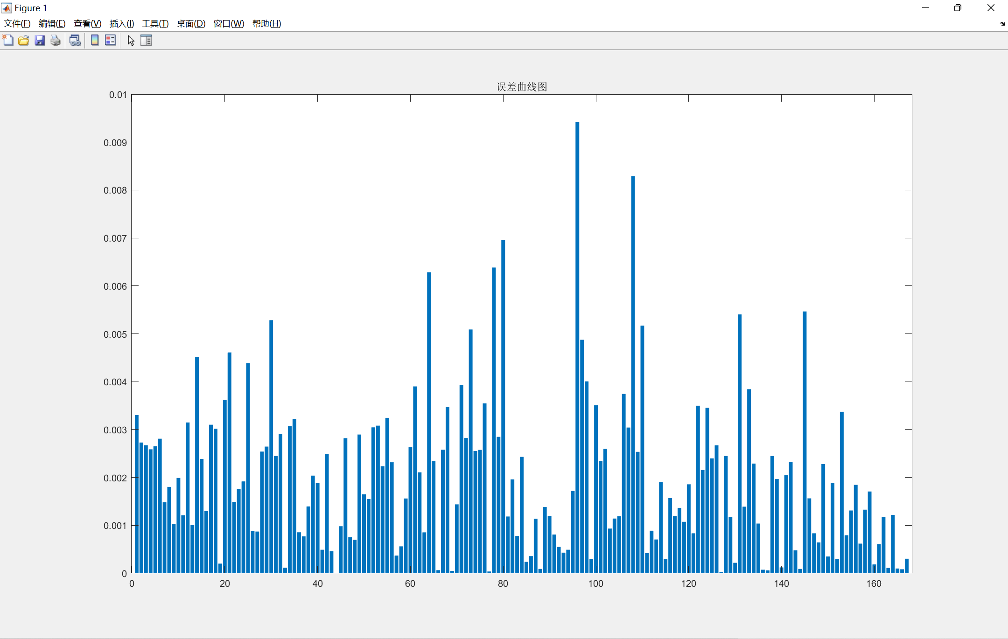Open the 帮助(H) menu
Viewport: 1008px width, 639px height.
(266, 24)
